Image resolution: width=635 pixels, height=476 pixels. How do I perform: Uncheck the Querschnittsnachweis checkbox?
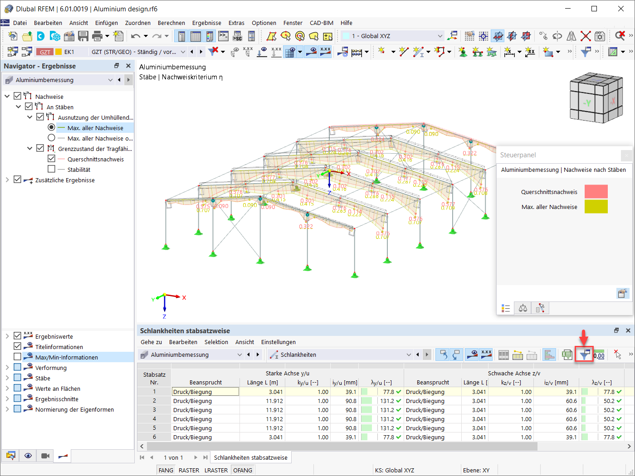[x=51, y=159]
